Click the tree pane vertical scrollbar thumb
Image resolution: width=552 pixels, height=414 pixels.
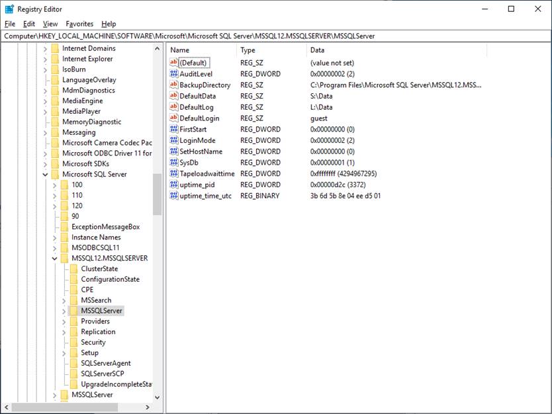tap(157, 194)
